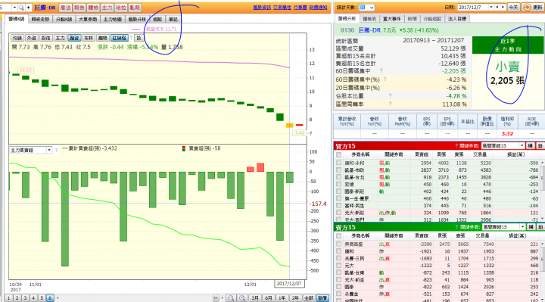Click the 近1季 主力動向 green box

click(x=507, y=45)
